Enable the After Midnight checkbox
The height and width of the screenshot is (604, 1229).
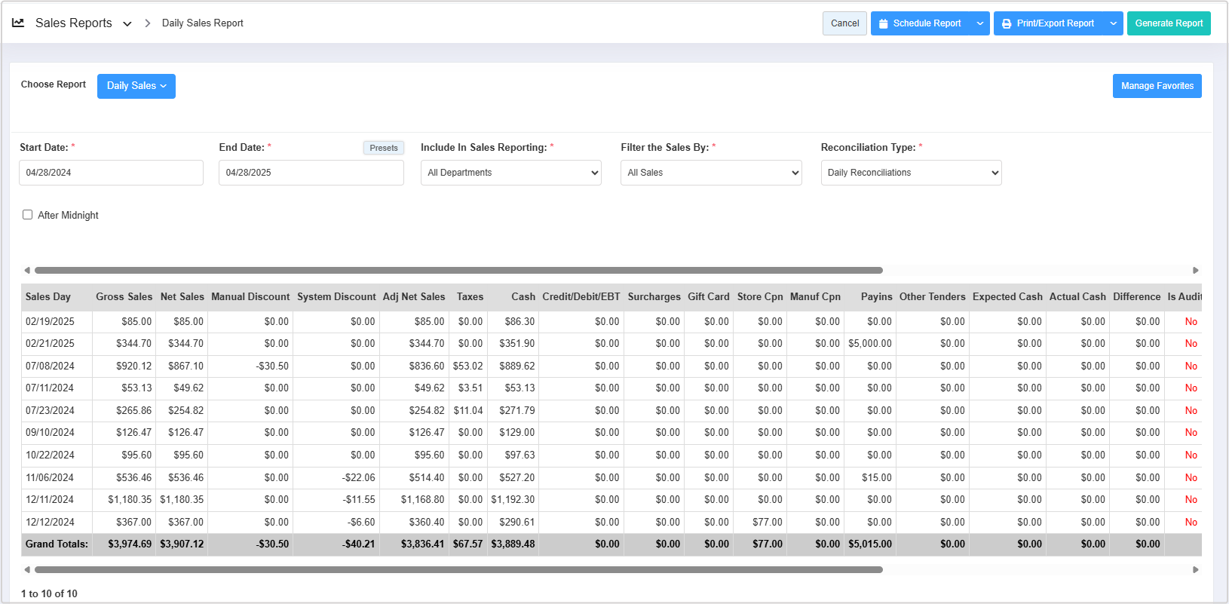[28, 215]
